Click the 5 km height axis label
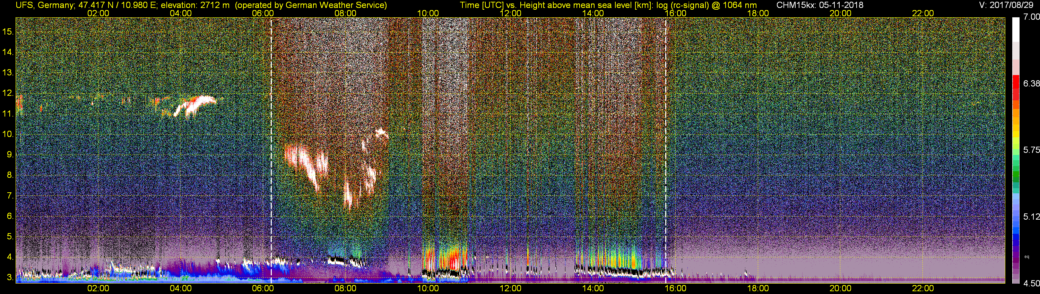 (10, 237)
